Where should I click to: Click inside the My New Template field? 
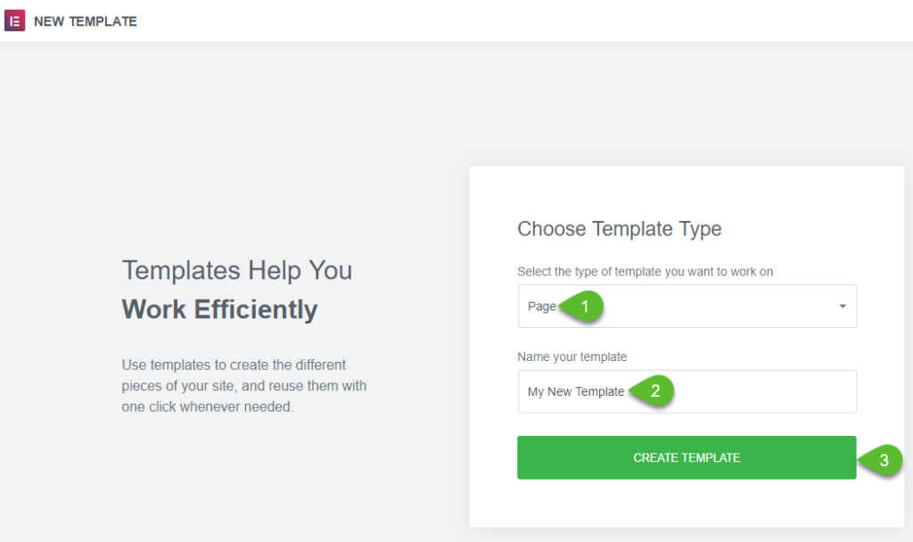click(687, 391)
